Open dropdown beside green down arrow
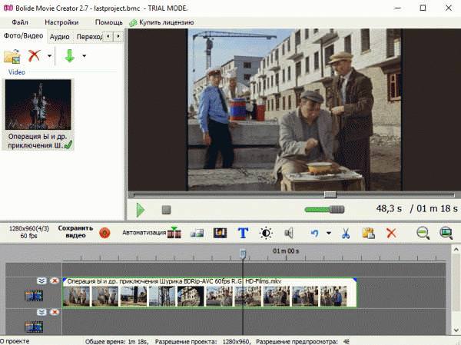Image resolution: width=461 pixels, height=345 pixels. 84,56
